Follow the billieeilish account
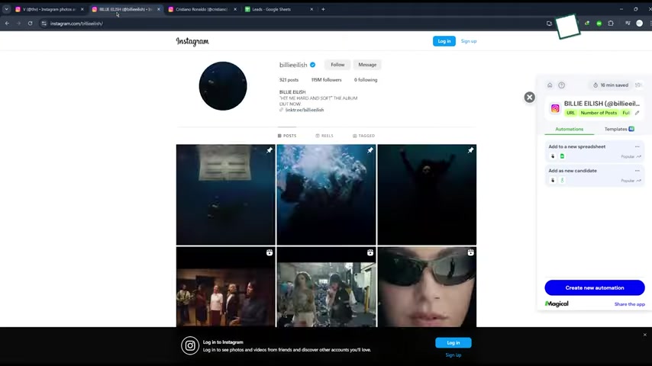This screenshot has height=366, width=652. 337,65
